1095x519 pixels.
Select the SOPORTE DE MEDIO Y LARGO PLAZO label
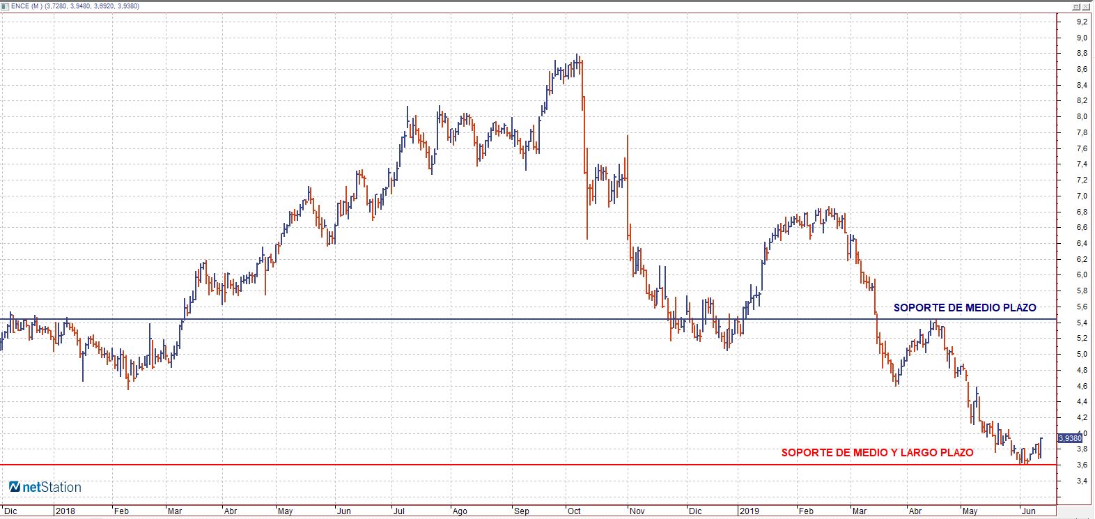877,453
